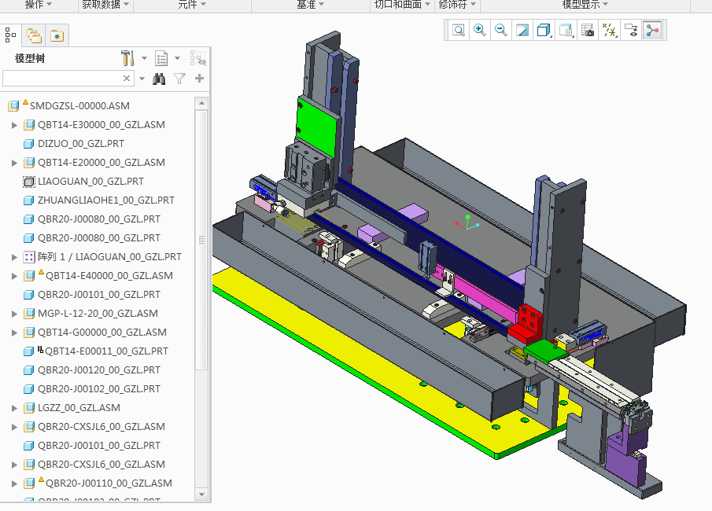This screenshot has height=511, width=712.
Task: Expand MGP-L-12-20_00_GZL.ASM tree node
Action: point(14,314)
